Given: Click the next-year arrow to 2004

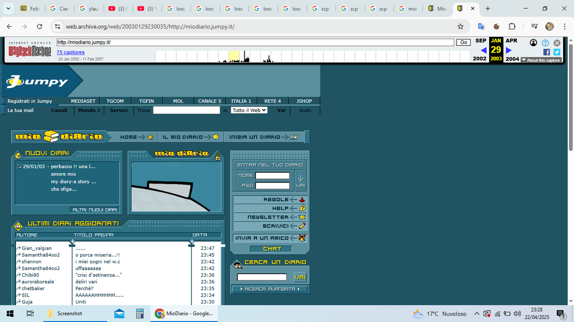Looking at the screenshot, I should [508, 50].
